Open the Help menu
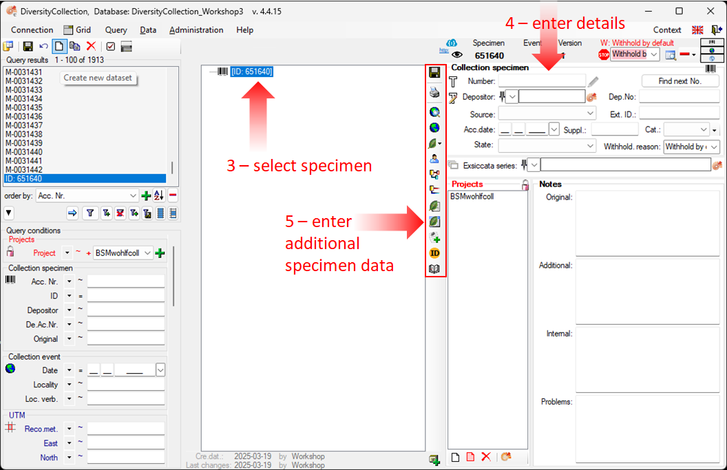Image resolution: width=727 pixels, height=470 pixels. [x=245, y=30]
